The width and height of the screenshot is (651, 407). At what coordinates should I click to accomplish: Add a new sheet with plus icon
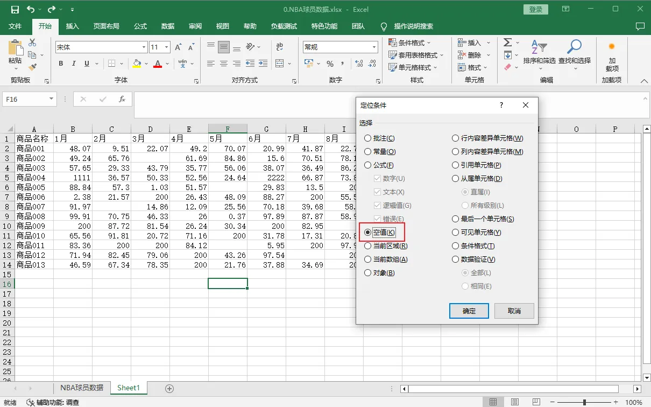[169, 388]
